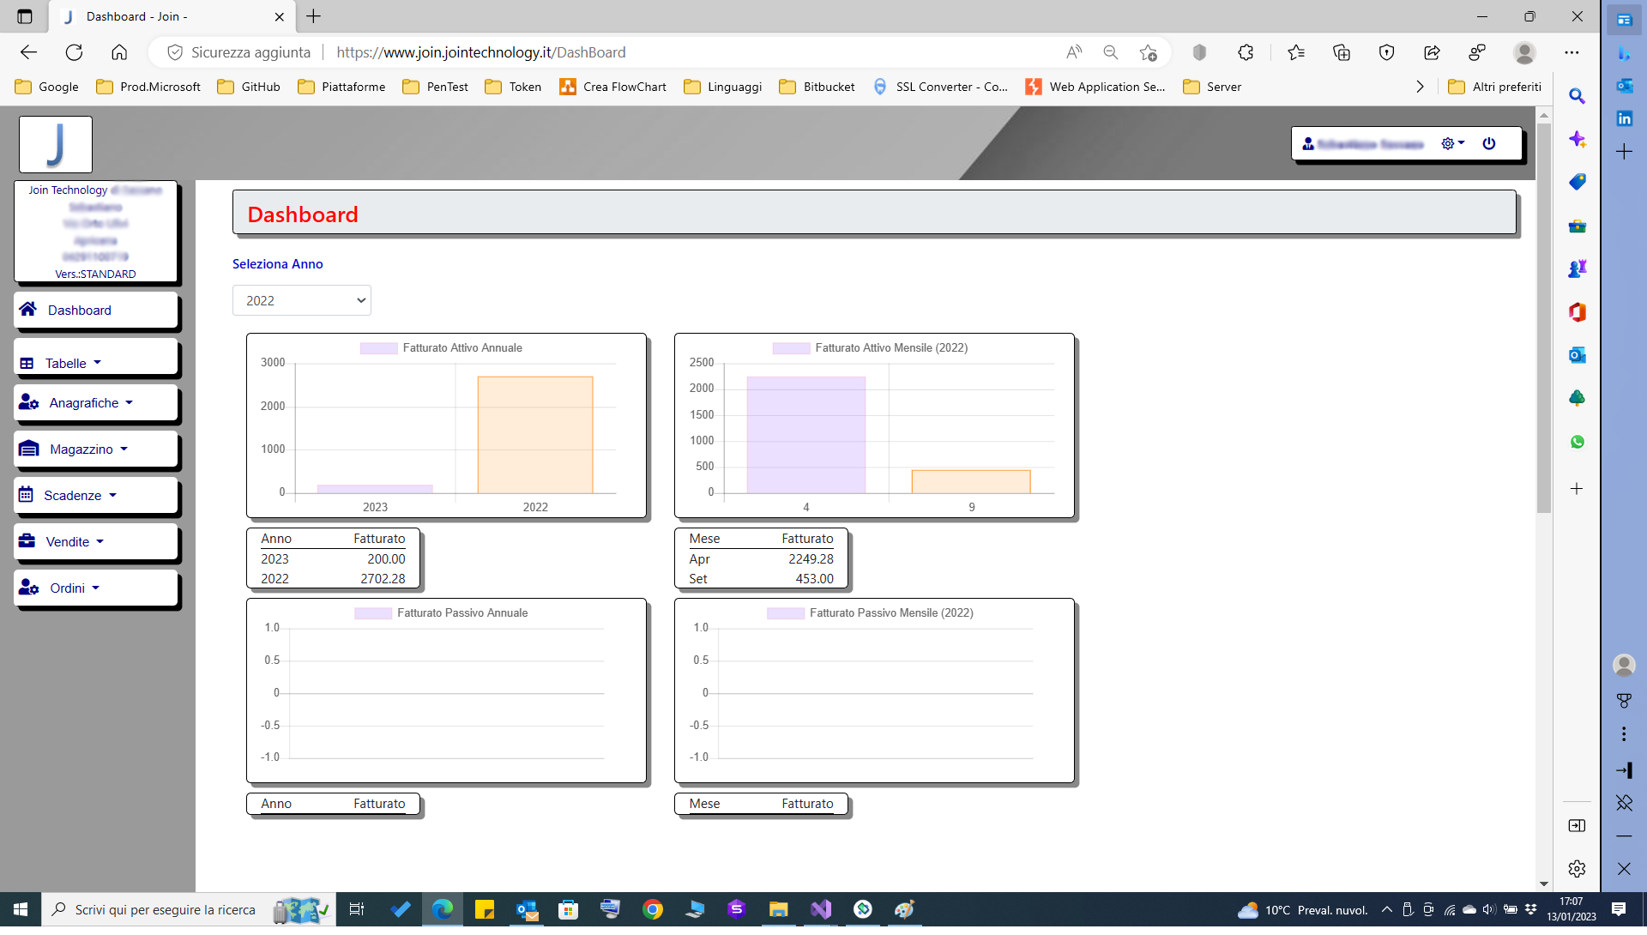Click the zoom out magnifier icon
The height and width of the screenshot is (935, 1647).
click(x=1110, y=52)
